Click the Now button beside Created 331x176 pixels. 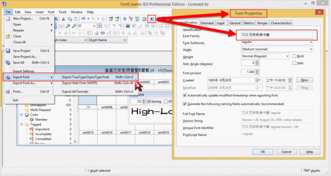click(304, 80)
